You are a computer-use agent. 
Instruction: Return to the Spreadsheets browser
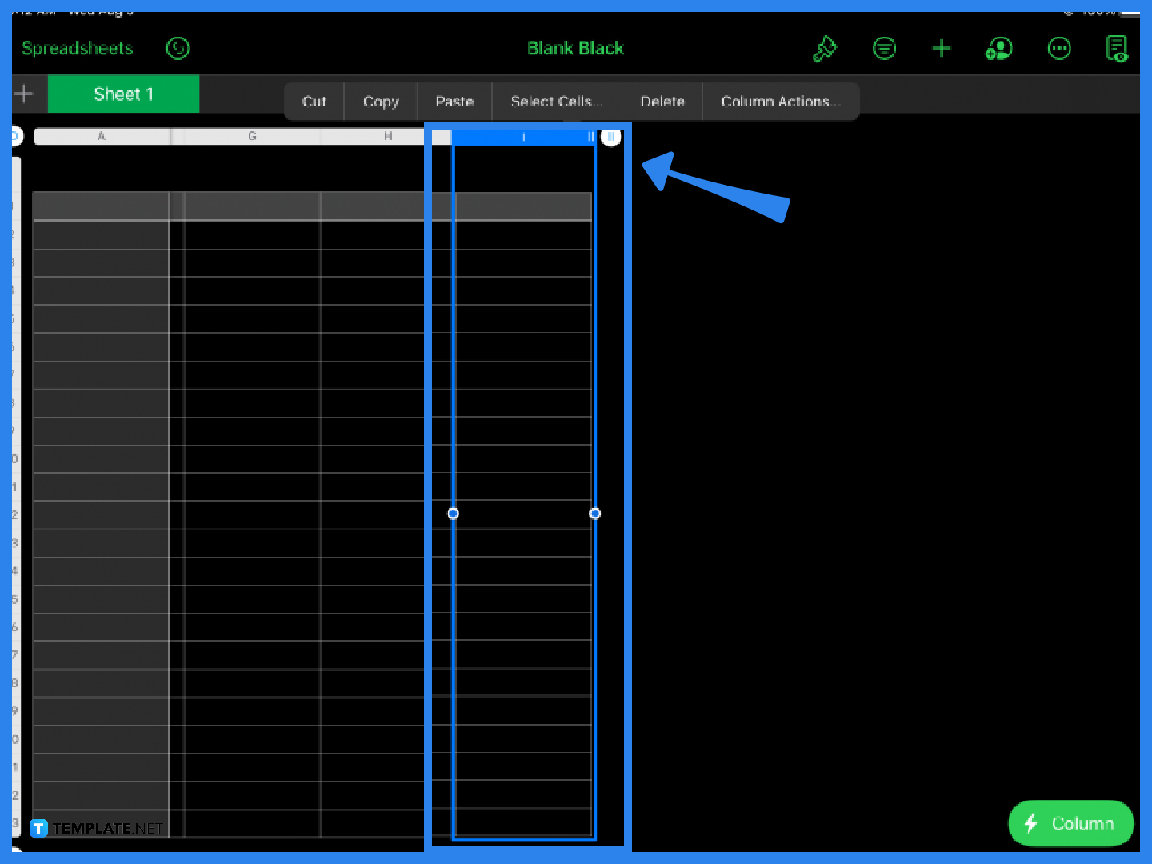coord(77,48)
